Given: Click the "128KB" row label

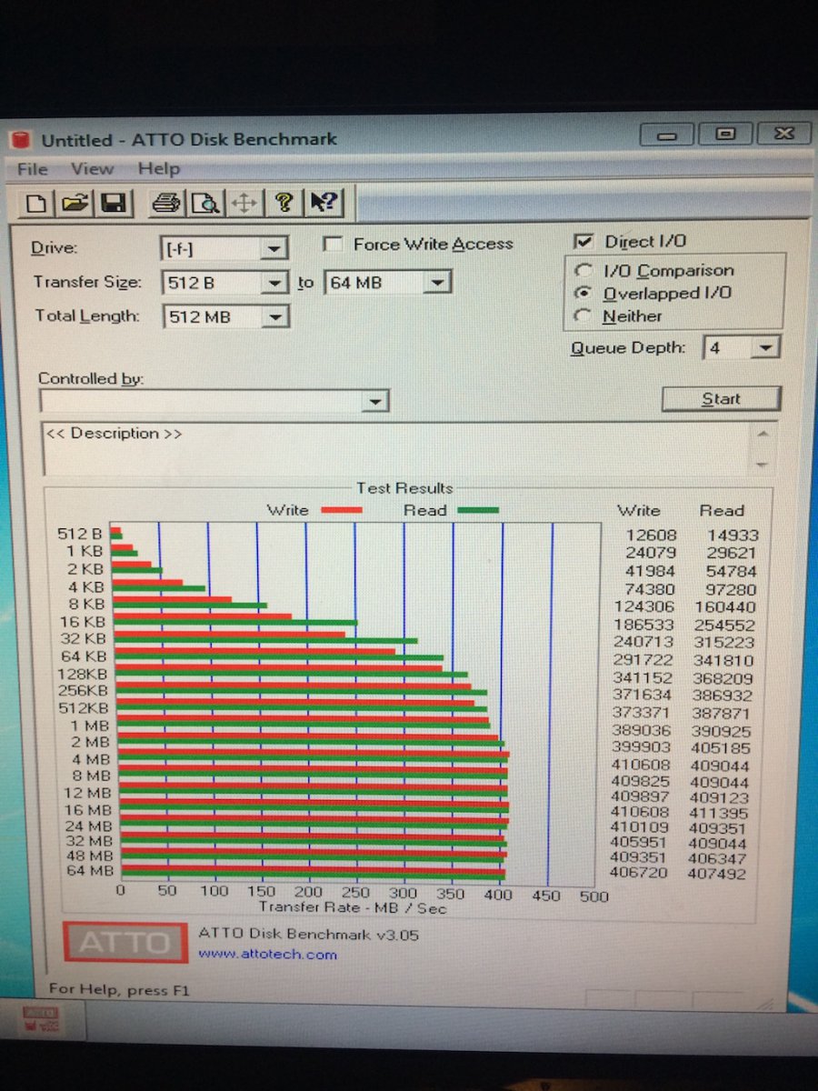Looking at the screenshot, I should pos(84,674).
